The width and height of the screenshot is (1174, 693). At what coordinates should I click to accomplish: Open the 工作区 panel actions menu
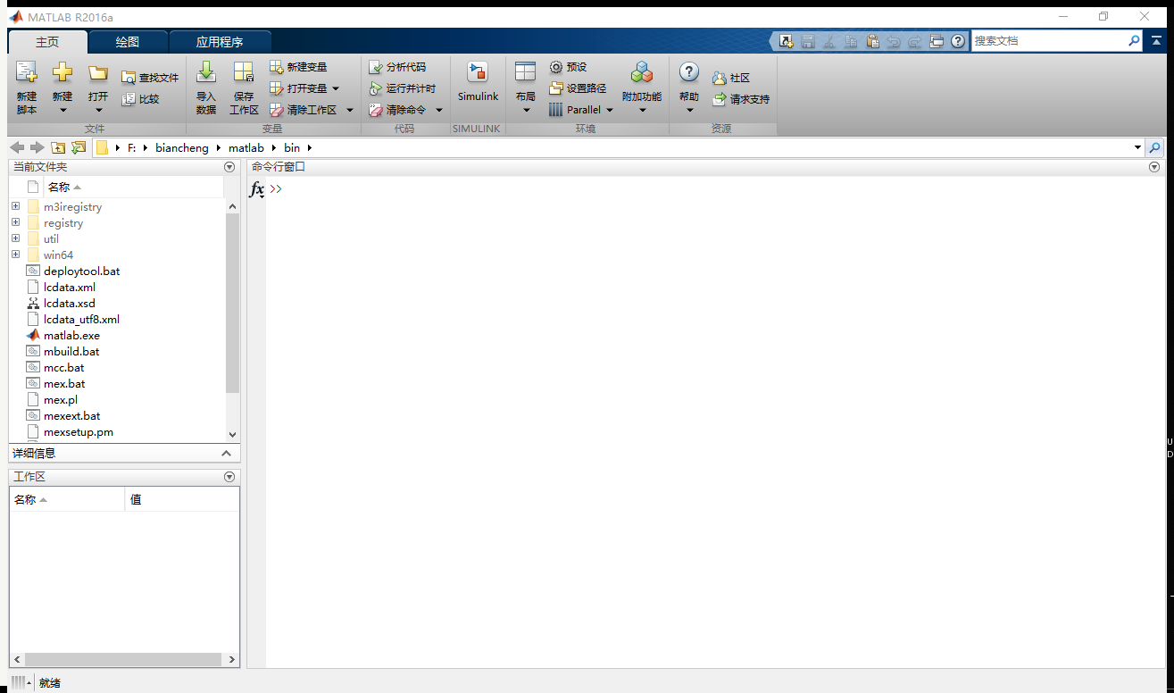point(229,477)
